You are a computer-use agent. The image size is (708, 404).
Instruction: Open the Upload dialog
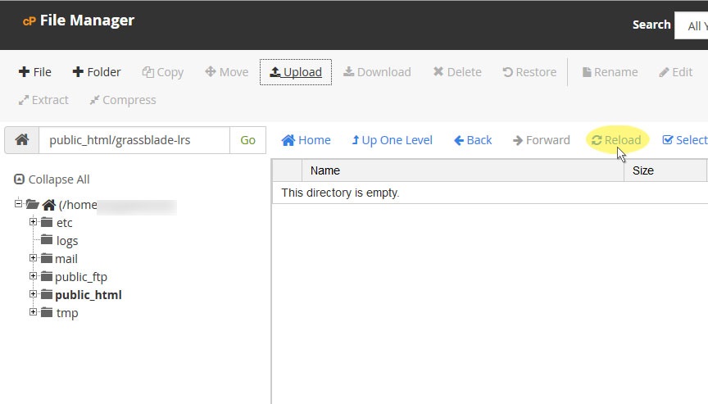pyautogui.click(x=296, y=72)
